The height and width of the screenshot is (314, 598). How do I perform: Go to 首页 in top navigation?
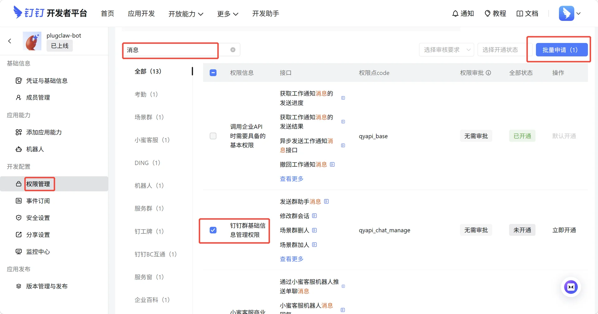click(107, 14)
